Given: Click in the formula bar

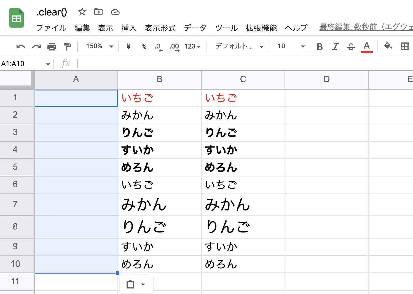Looking at the screenshot, I should [245, 64].
